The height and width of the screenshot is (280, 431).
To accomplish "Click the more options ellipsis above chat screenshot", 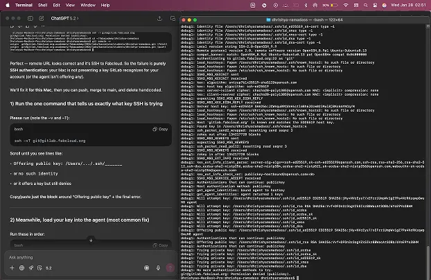I will coord(43,26).
